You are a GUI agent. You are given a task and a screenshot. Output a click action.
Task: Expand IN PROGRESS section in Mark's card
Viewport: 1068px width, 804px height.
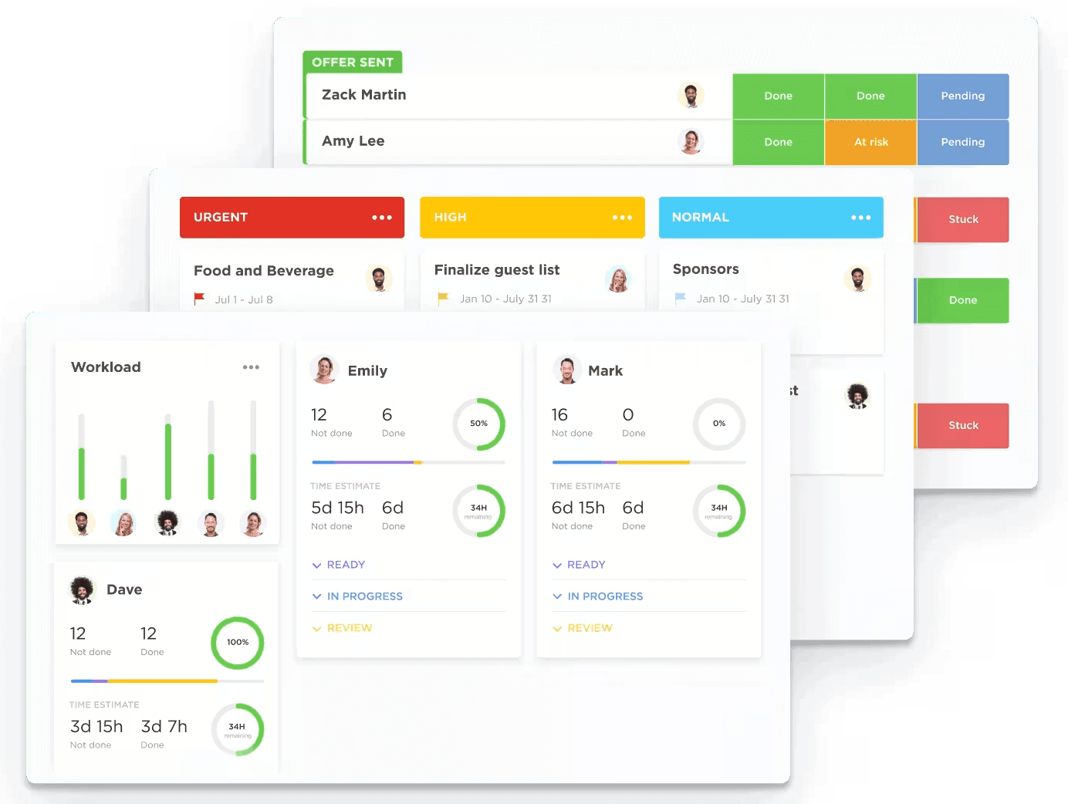pyautogui.click(x=598, y=596)
